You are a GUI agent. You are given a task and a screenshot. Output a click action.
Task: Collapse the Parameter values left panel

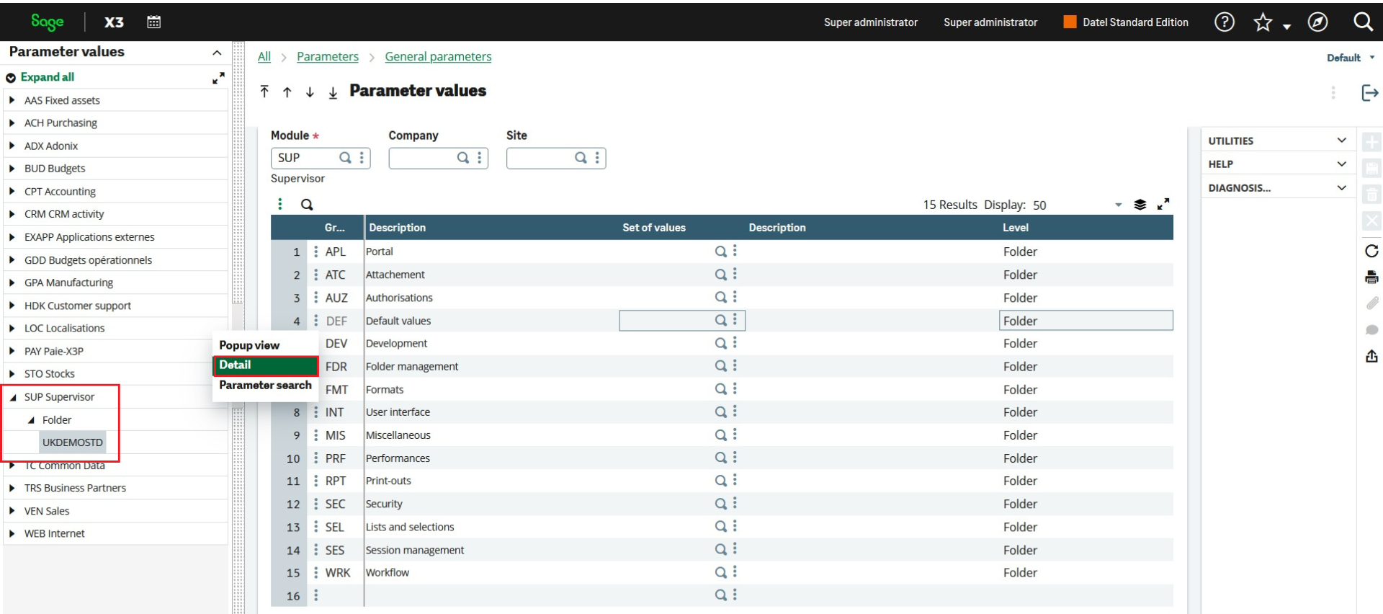(217, 53)
